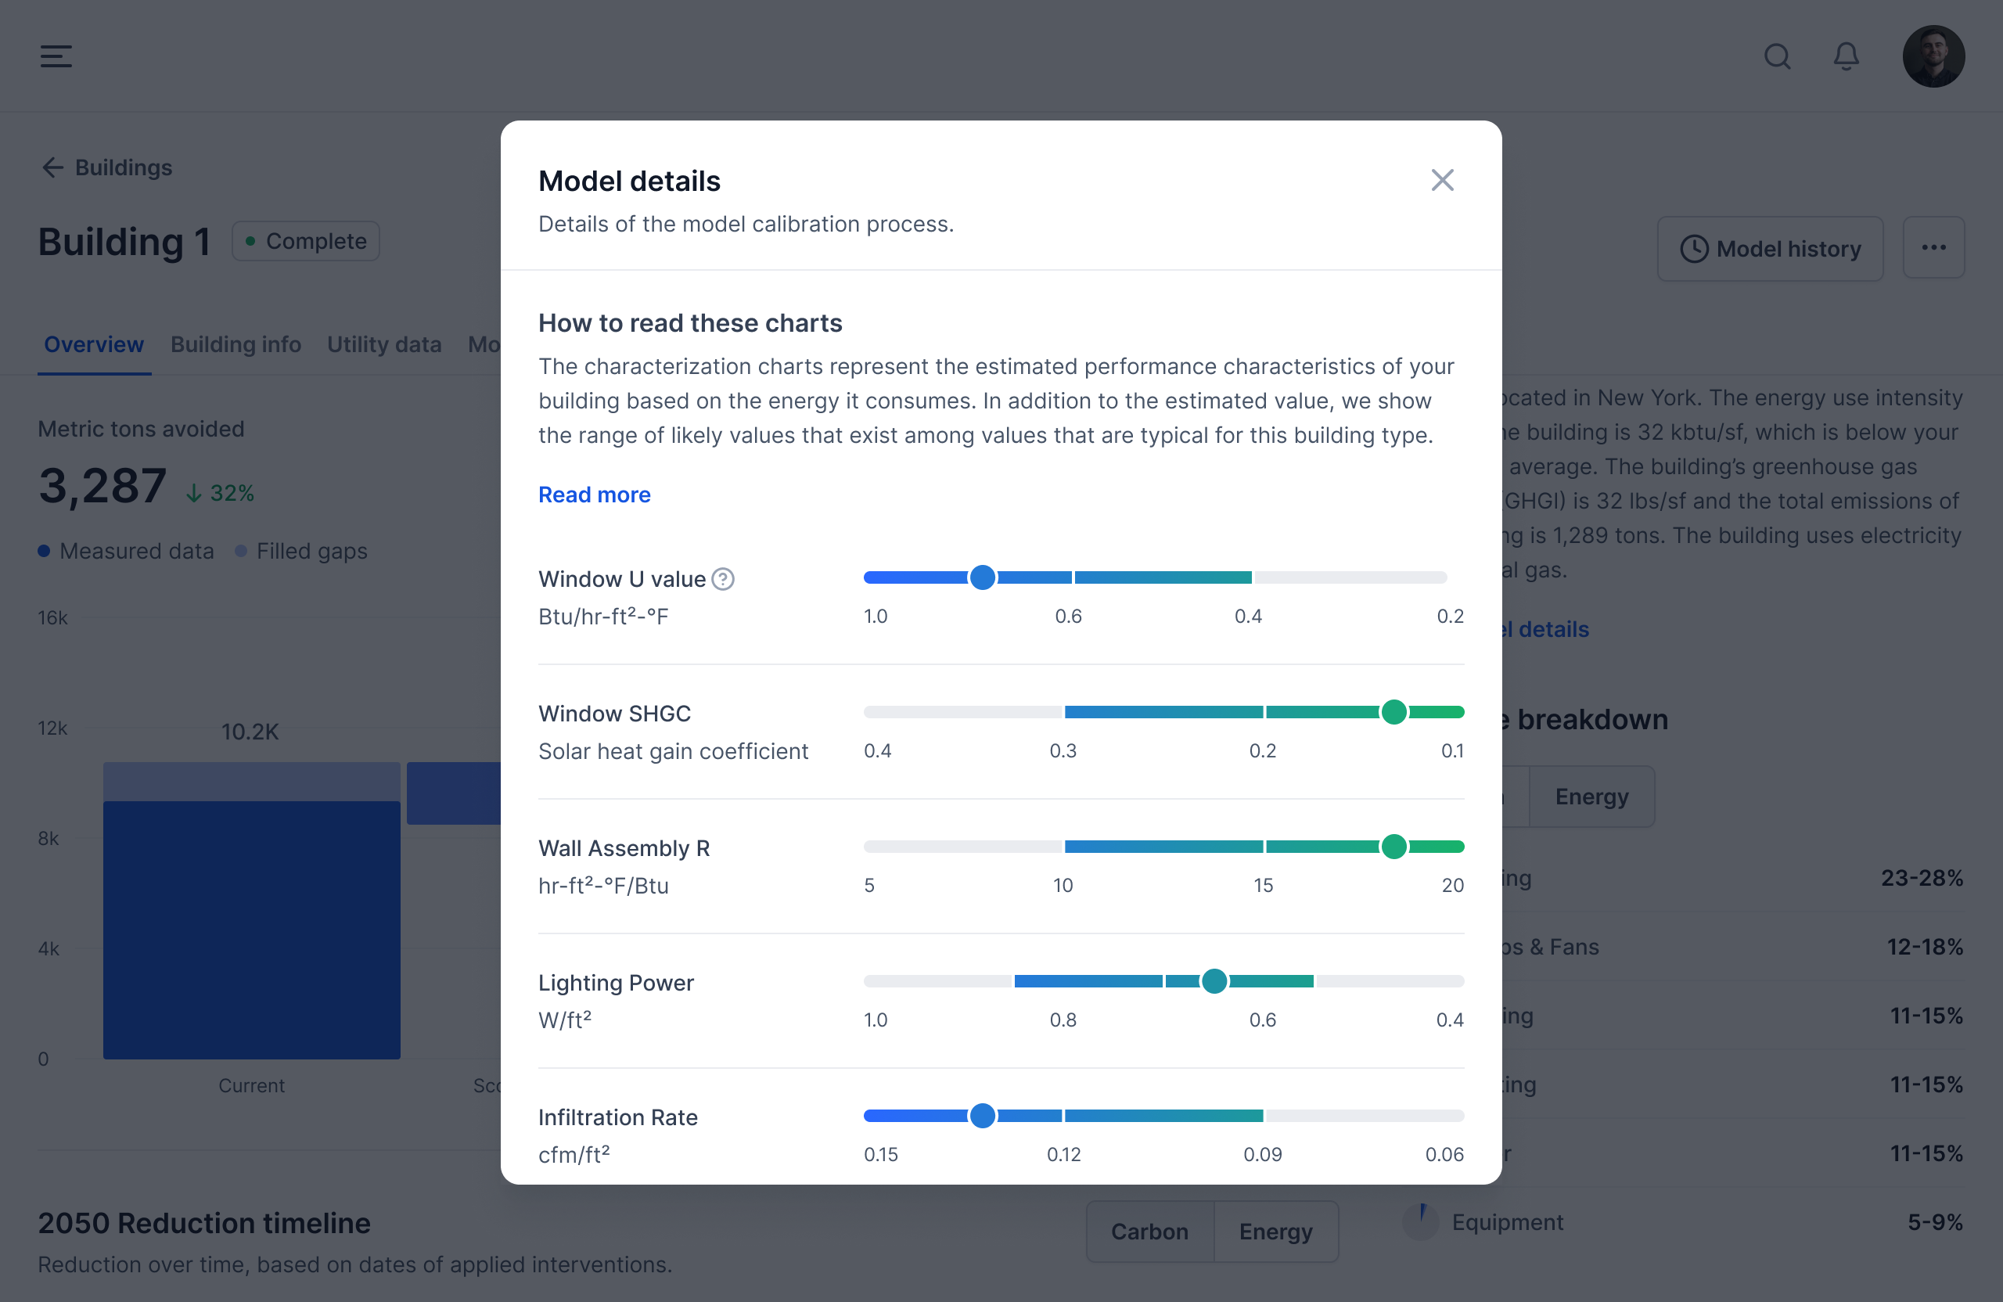Click the search magnifier icon
The width and height of the screenshot is (2003, 1302).
1777,56
